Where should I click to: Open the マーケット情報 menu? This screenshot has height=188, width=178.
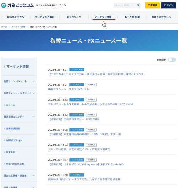pos(103,17)
